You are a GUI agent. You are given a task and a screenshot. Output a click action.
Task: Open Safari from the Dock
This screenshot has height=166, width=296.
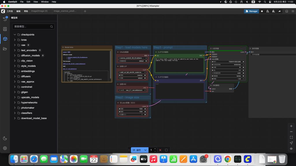point(34,159)
